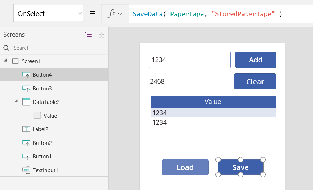
Task: Switch to thumbnail grid view icon
Action: tap(102, 35)
